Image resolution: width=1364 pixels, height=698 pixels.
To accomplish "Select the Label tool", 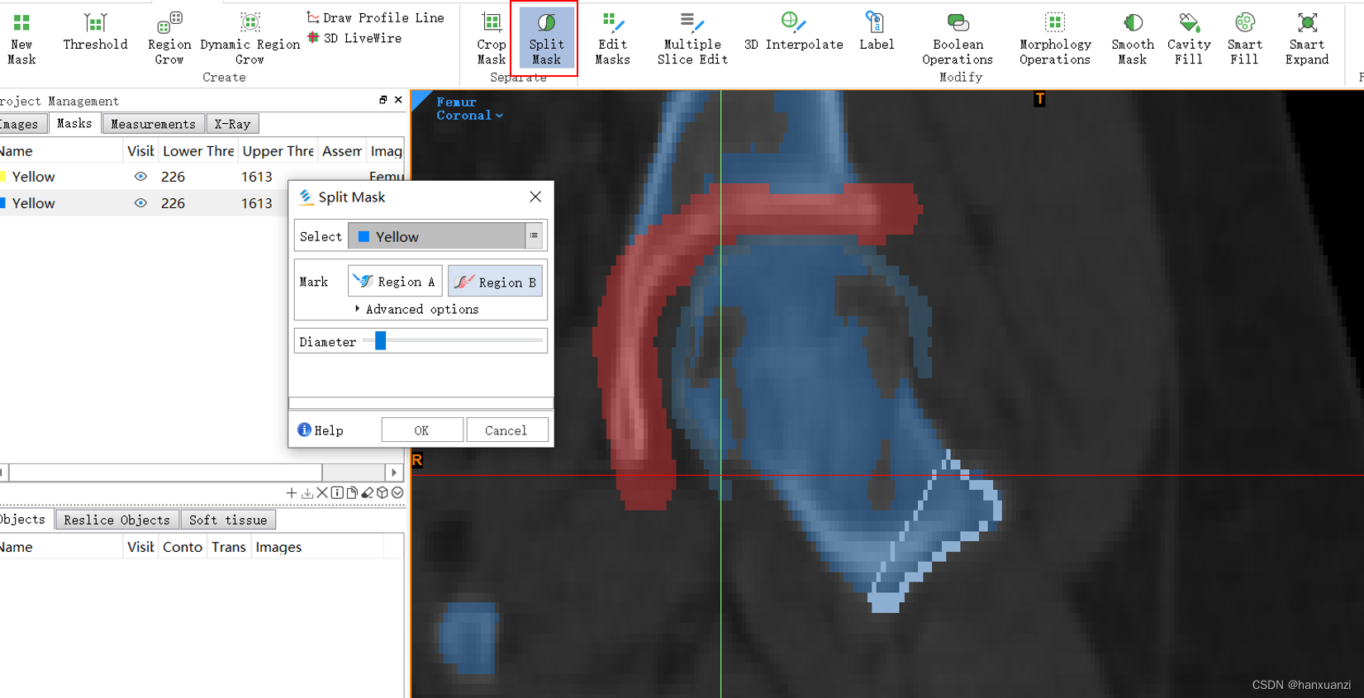I will (x=876, y=33).
